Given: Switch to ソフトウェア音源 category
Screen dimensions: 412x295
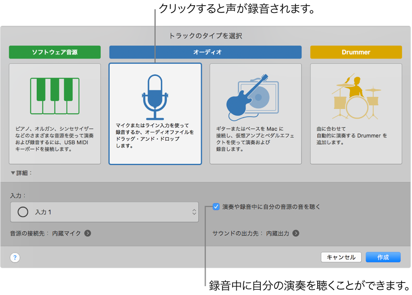Looking at the screenshot, I should [55, 52].
